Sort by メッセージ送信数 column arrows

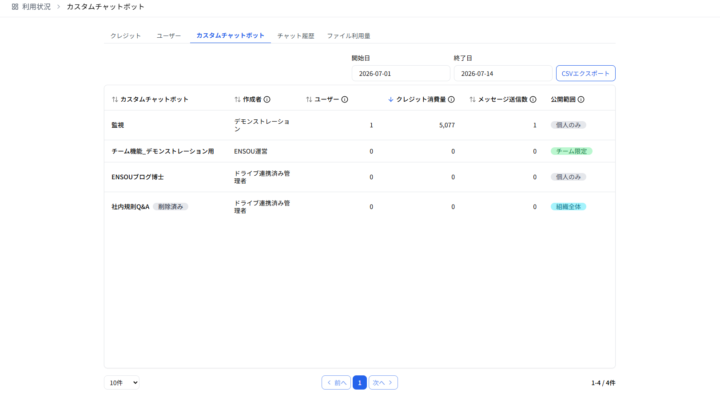[473, 99]
